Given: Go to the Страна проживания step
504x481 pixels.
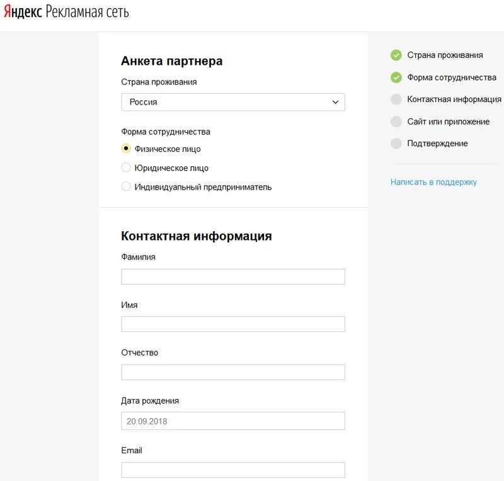Looking at the screenshot, I should (x=445, y=55).
